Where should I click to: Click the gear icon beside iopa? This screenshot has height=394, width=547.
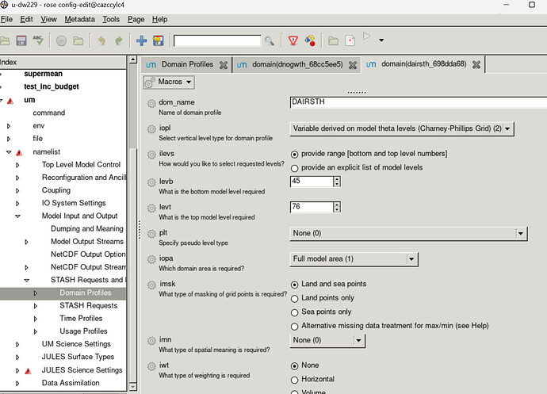pyautogui.click(x=151, y=259)
